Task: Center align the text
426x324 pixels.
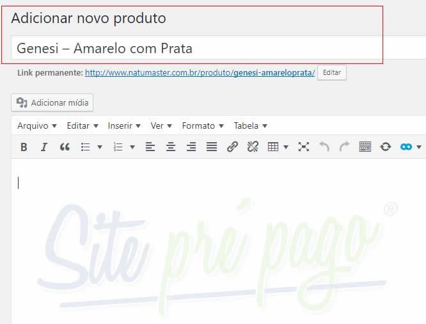Action: point(171,147)
